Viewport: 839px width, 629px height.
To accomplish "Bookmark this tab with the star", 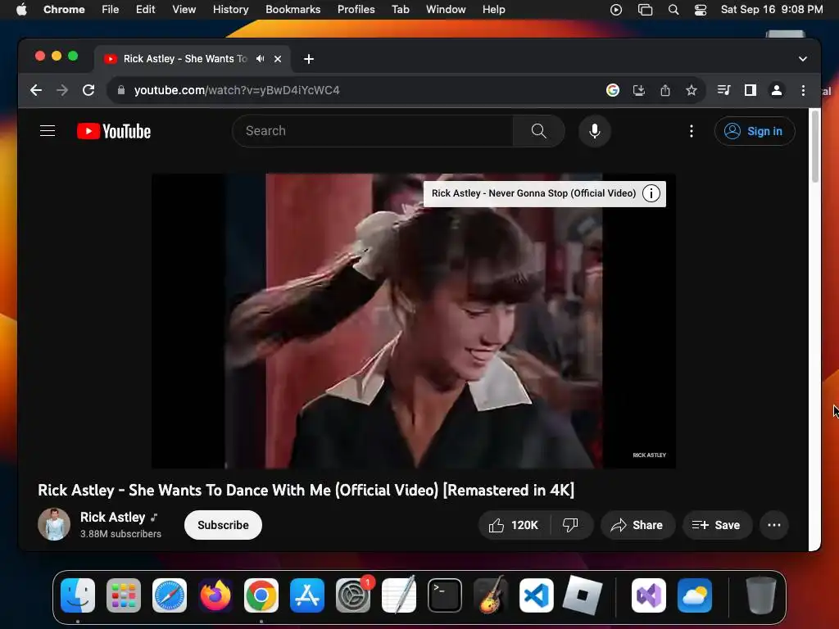I will (x=692, y=90).
